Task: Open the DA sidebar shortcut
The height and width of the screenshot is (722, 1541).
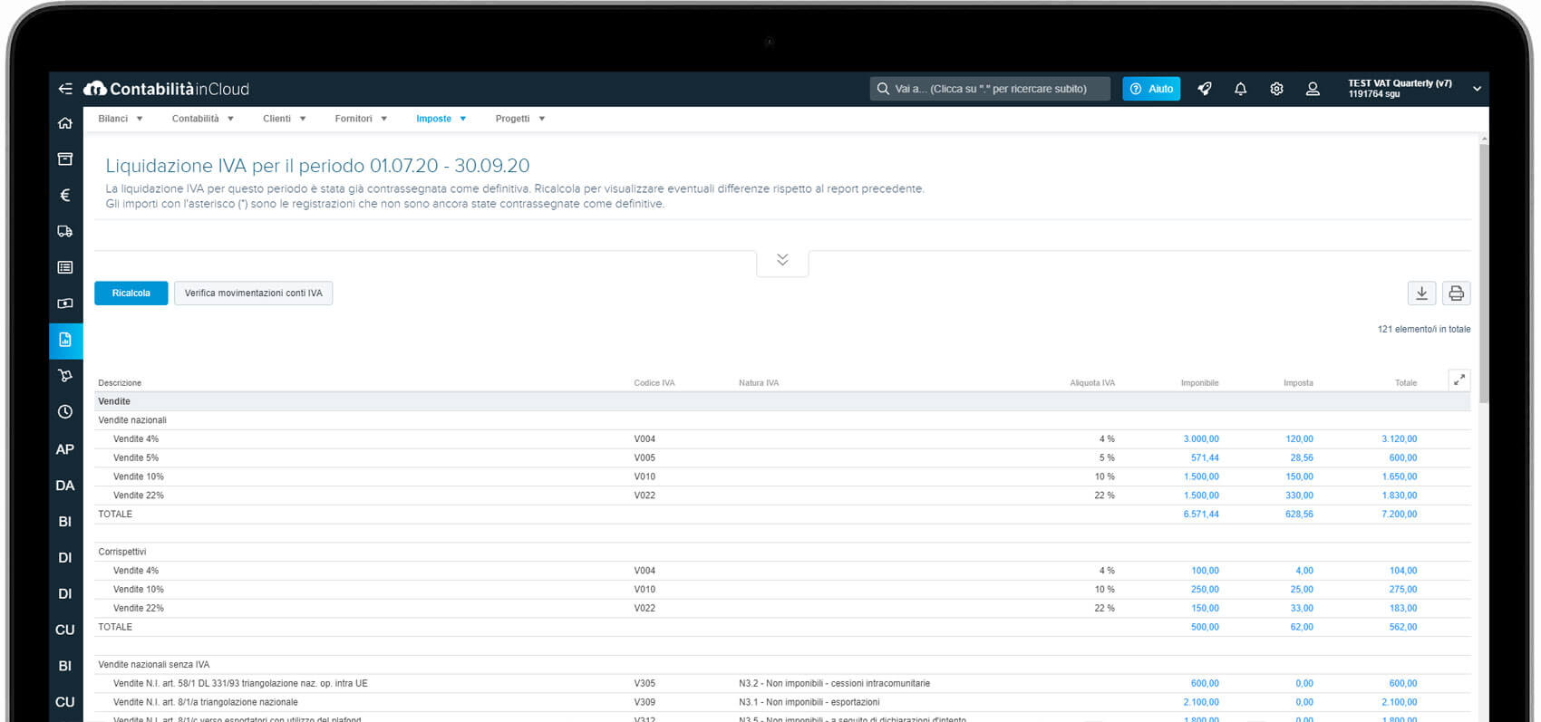Action: click(65, 486)
